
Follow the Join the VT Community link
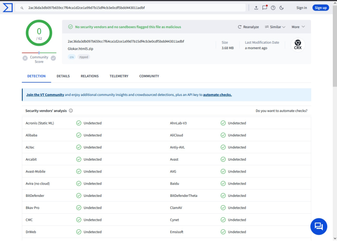click(x=45, y=95)
